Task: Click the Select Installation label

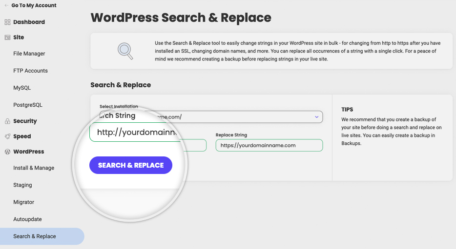Action: point(119,106)
